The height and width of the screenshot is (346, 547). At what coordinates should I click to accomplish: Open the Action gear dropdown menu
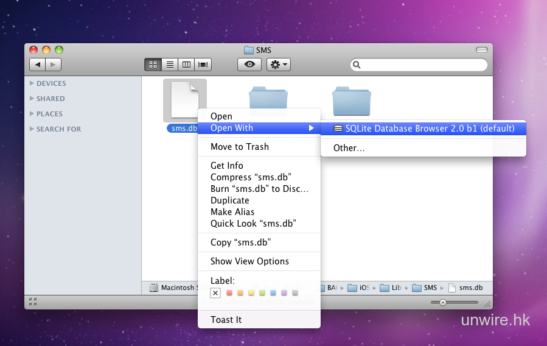click(279, 65)
